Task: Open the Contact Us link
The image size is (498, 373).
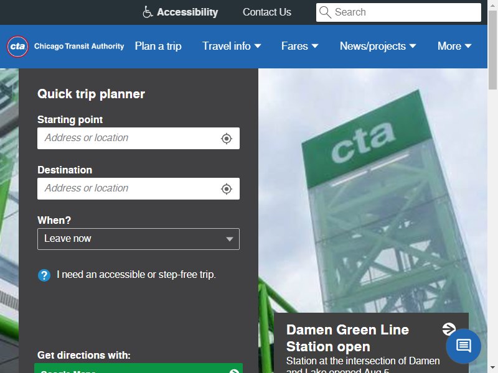Action: 267,12
